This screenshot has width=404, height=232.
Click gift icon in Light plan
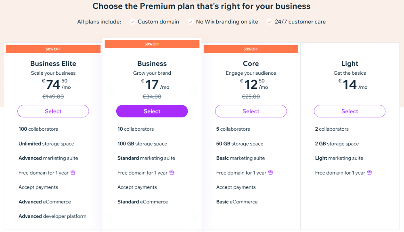370,172
